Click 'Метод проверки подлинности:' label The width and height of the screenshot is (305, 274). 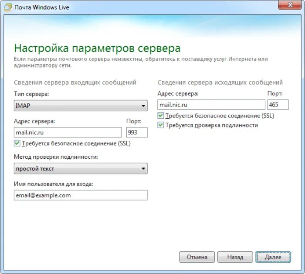point(56,157)
